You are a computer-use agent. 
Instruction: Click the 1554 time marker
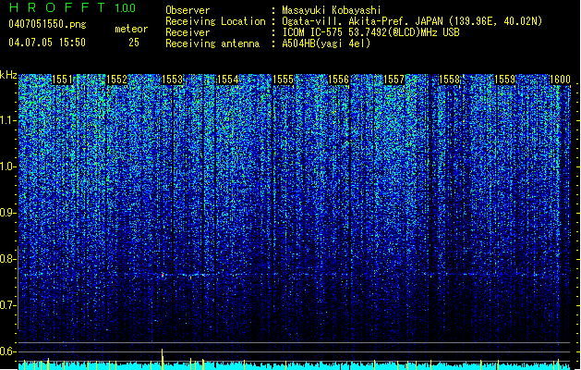228,80
